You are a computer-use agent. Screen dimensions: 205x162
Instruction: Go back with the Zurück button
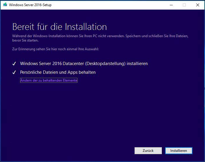(148, 151)
